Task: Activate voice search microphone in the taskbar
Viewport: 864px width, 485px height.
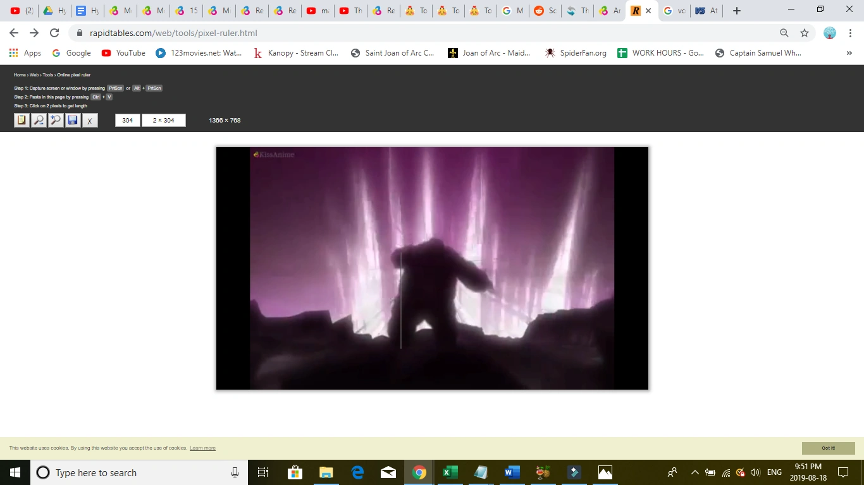Action: click(235, 472)
